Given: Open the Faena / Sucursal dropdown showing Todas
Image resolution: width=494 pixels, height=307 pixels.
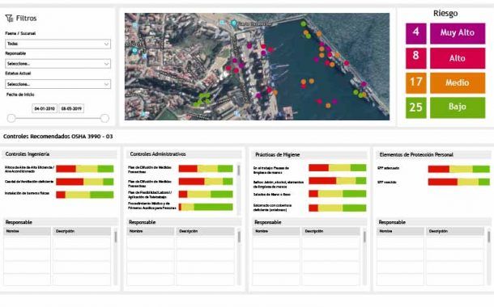Looking at the screenshot, I should (58, 44).
